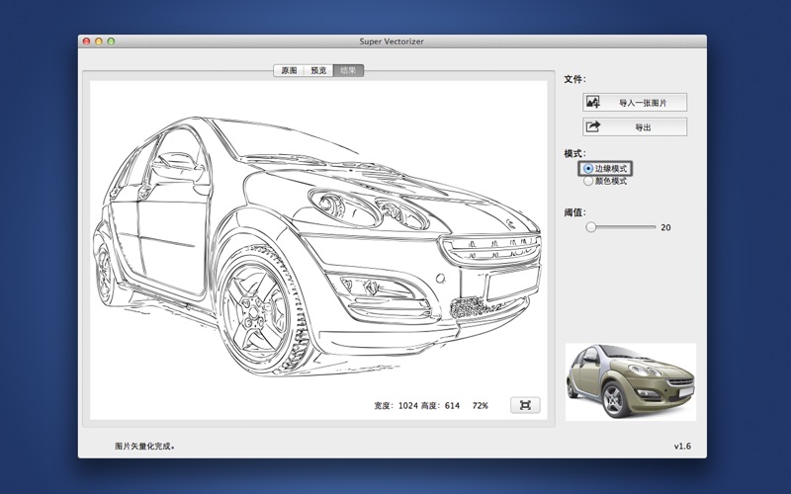Click the Super Vectorizer title bar
The height and width of the screenshot is (494, 791).
pyautogui.click(x=393, y=41)
